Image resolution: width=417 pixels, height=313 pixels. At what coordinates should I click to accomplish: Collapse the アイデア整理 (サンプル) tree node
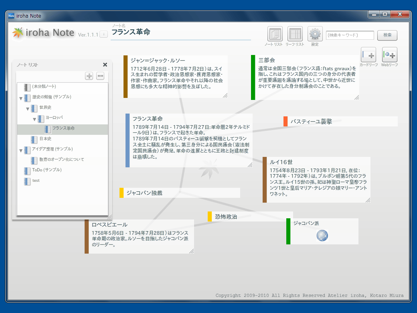[x=21, y=150]
